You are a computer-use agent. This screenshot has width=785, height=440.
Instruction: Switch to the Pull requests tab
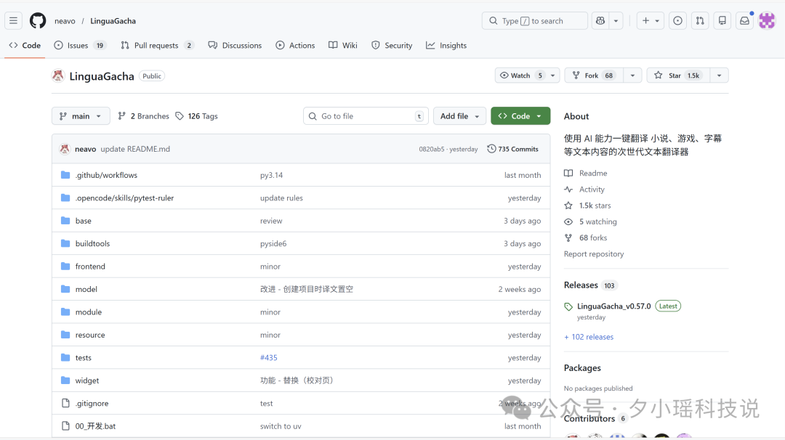coord(156,45)
